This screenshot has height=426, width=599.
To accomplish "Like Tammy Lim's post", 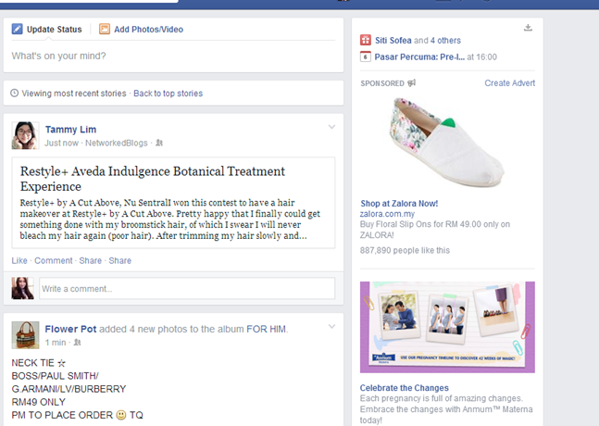I will 19,260.
